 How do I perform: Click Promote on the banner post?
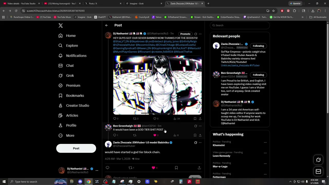pos(185,34)
